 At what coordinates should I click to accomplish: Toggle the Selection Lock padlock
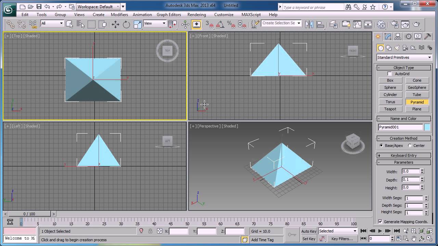[150, 231]
